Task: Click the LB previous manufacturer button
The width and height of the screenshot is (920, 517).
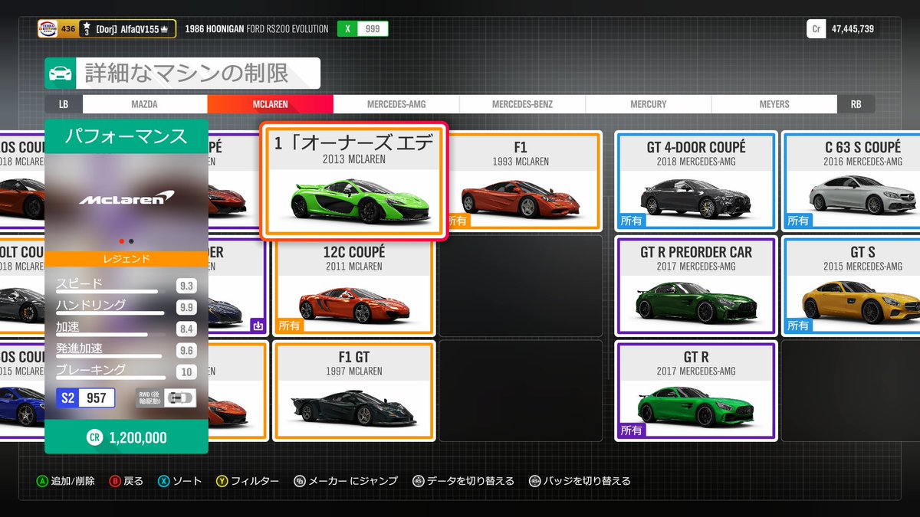Action: click(64, 104)
